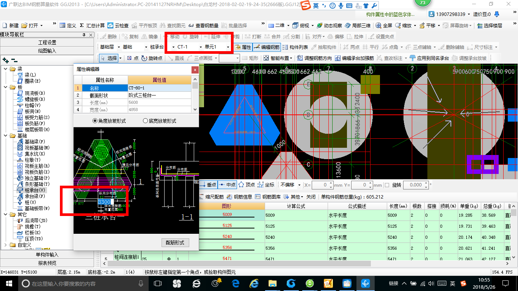
Task: Click the 选择 select tool button
Action: click(x=109, y=58)
